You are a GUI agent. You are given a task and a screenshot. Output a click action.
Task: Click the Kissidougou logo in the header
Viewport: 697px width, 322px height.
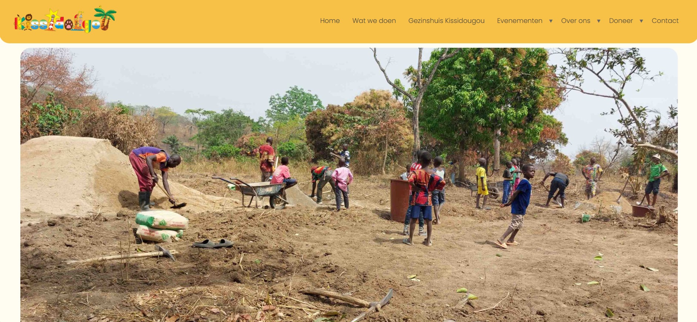tap(65, 20)
